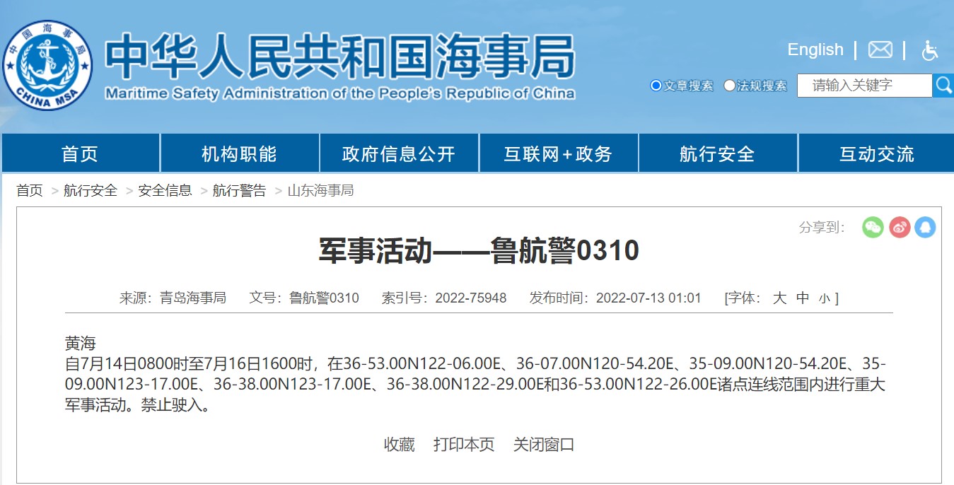Open the 互联网+政务 navigation menu

[x=558, y=154]
